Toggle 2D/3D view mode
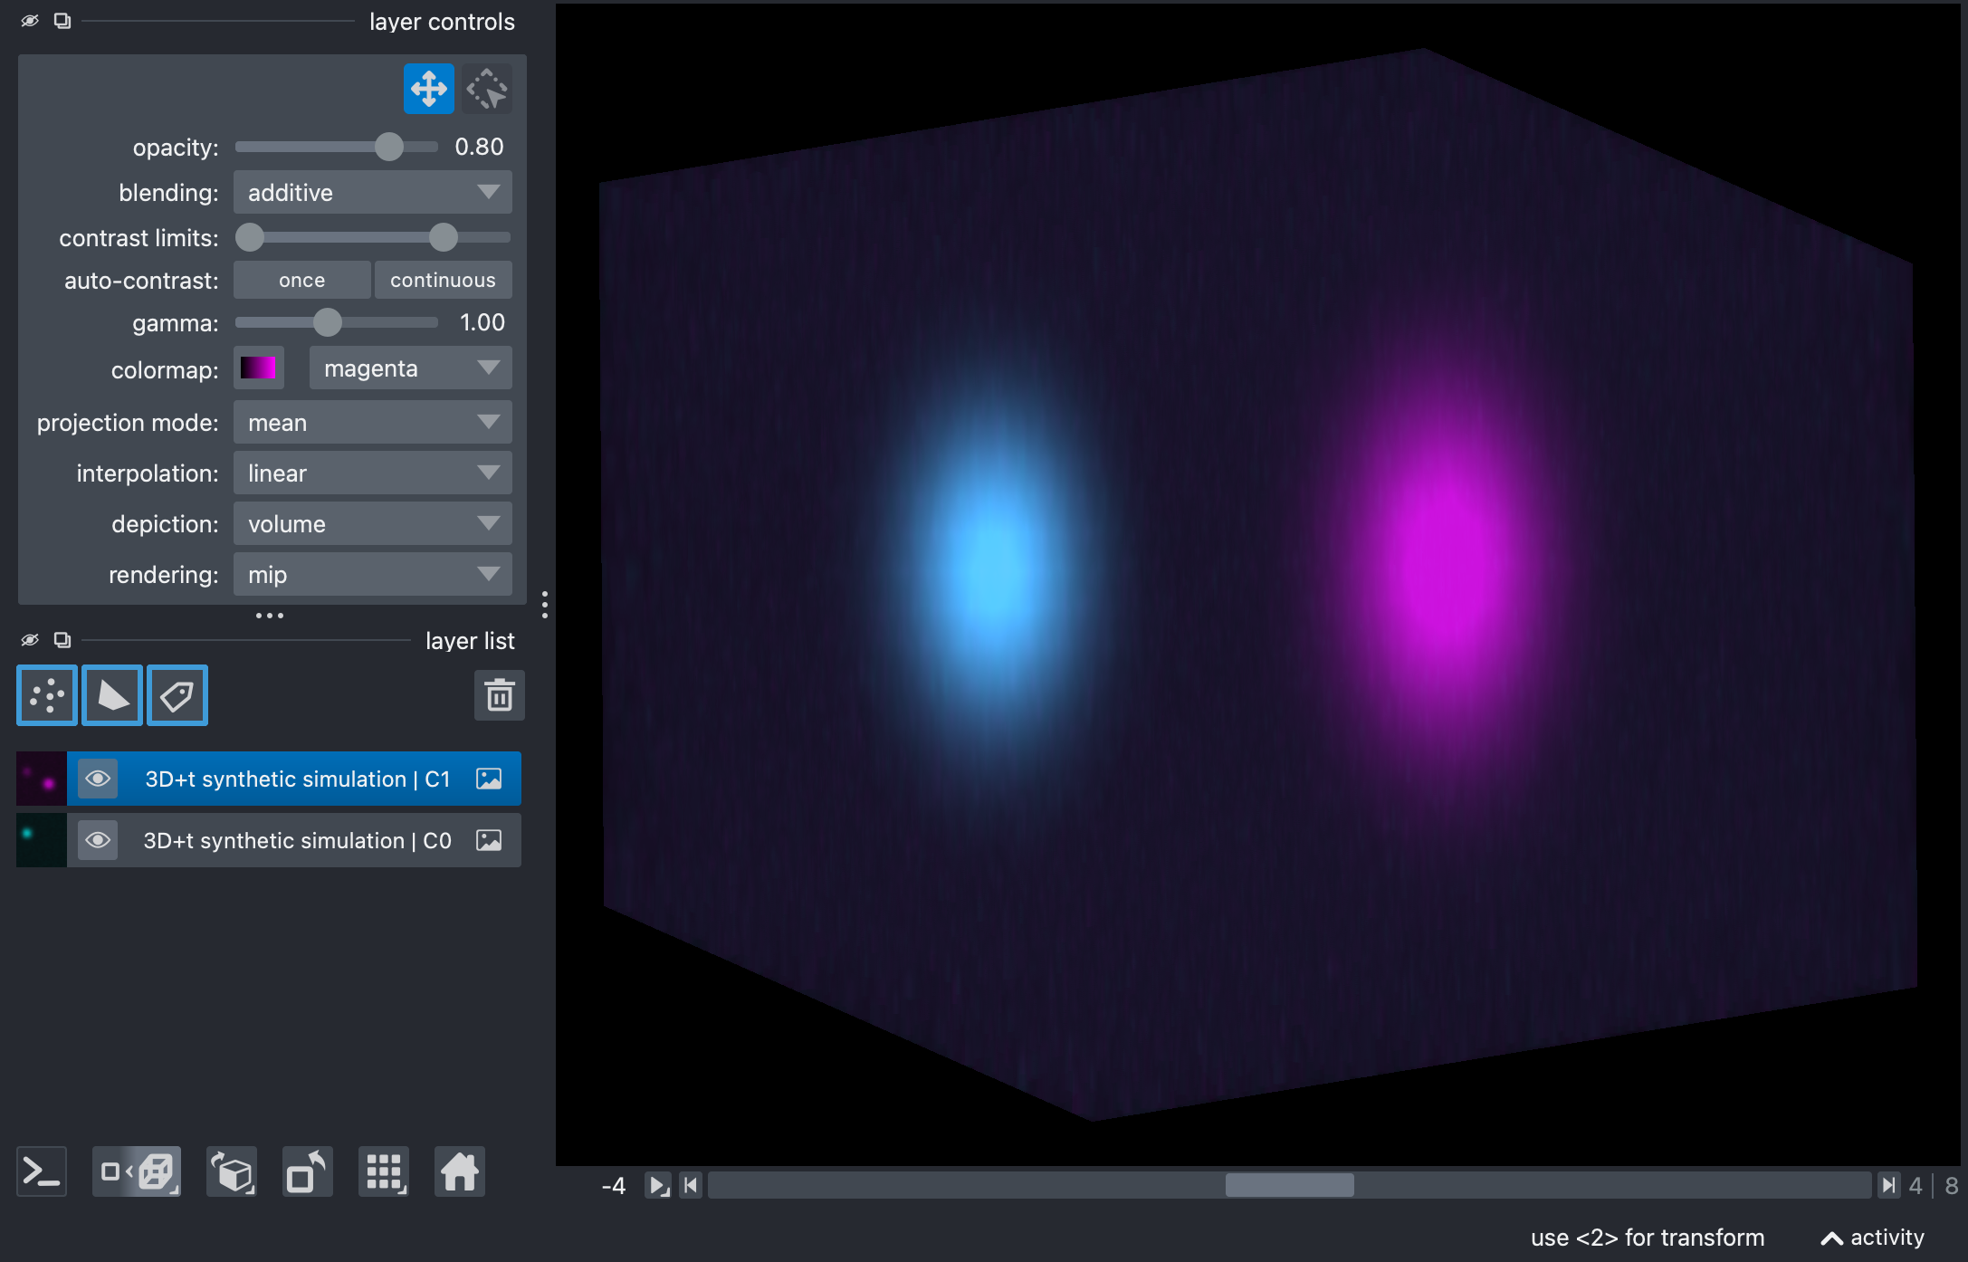 pos(137,1172)
